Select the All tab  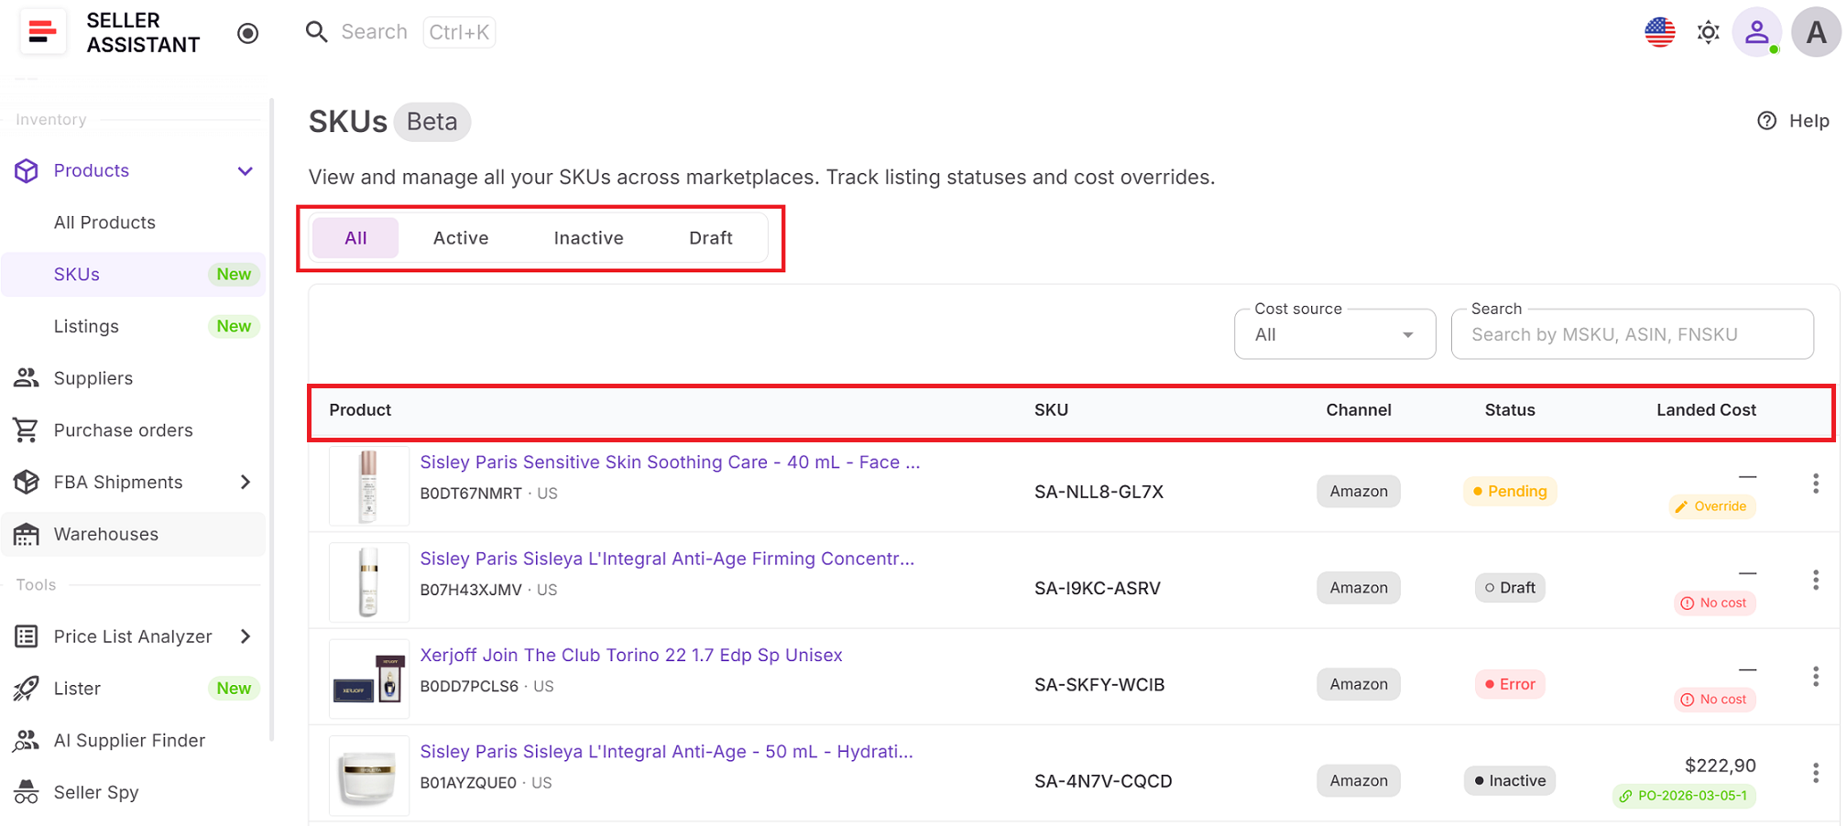355,238
